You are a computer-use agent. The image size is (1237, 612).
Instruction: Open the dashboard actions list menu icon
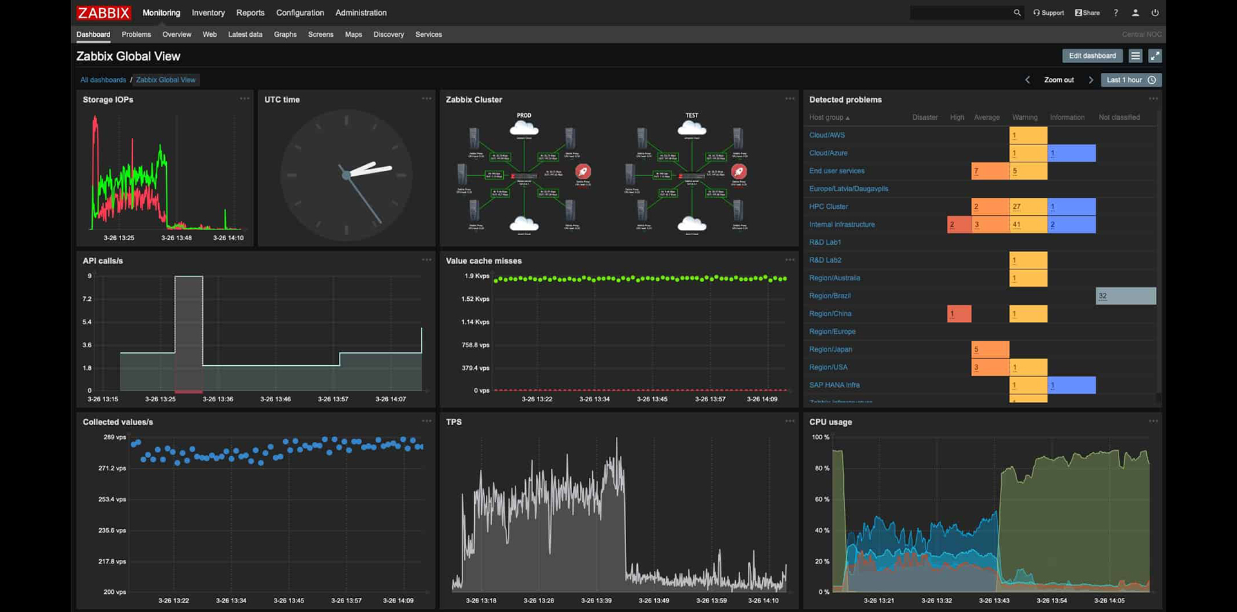click(1135, 56)
